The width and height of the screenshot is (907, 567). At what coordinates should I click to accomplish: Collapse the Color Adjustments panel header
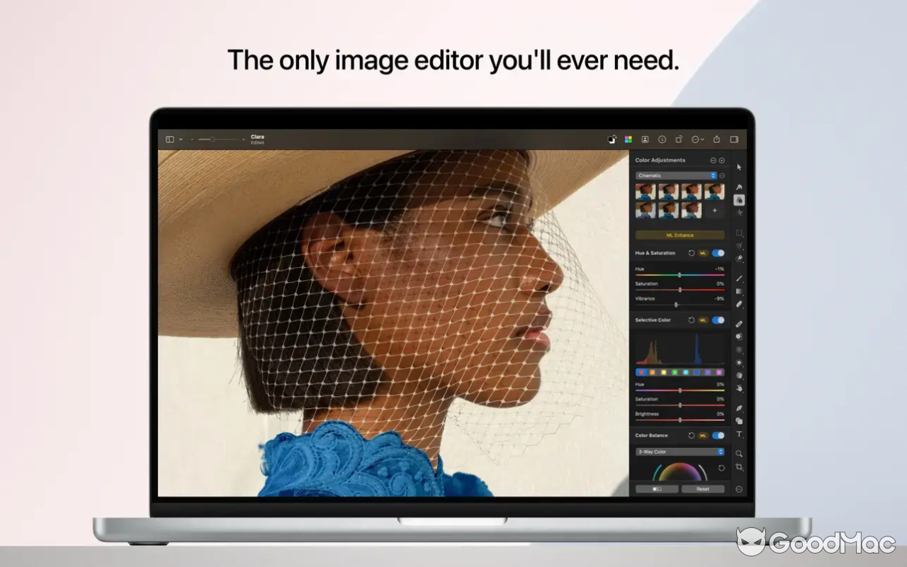(x=713, y=160)
